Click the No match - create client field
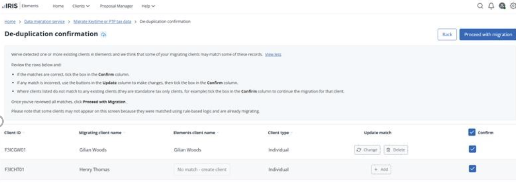Image resolution: width=516 pixels, height=183 pixels. pyautogui.click(x=201, y=170)
